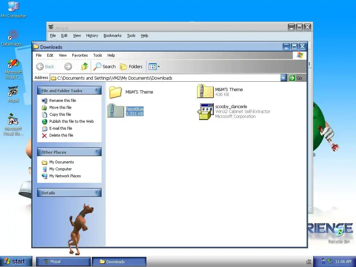Click the Rename this file icon
The image size is (356, 267).
coord(44,100)
